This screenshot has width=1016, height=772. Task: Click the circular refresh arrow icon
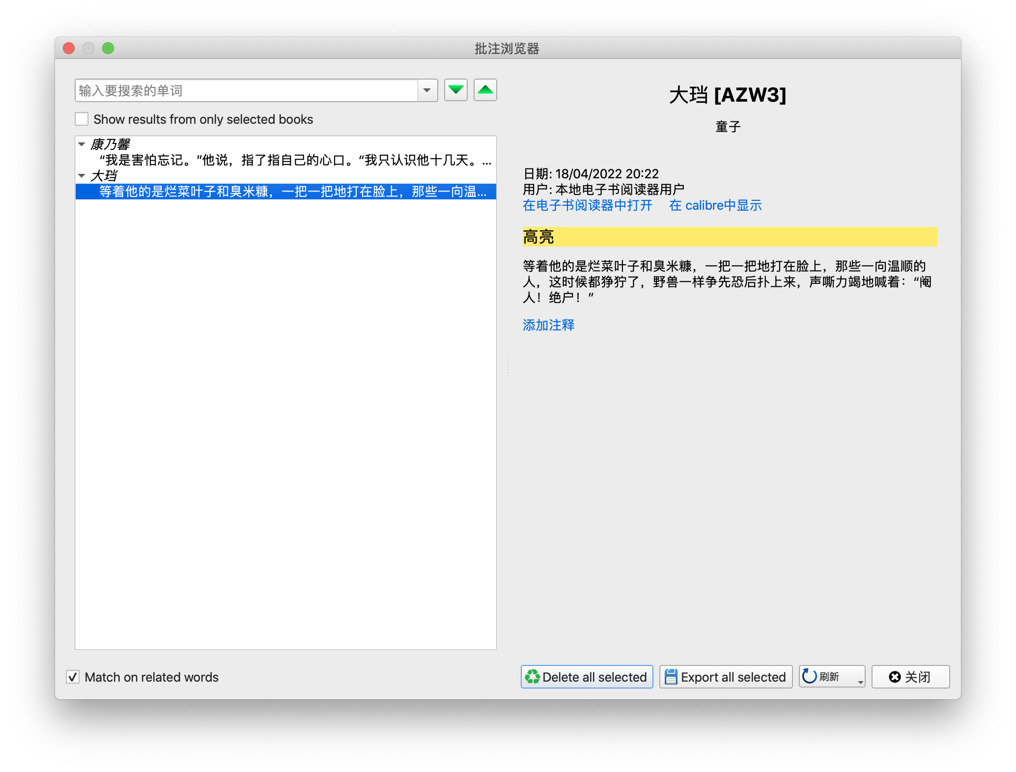pos(809,676)
